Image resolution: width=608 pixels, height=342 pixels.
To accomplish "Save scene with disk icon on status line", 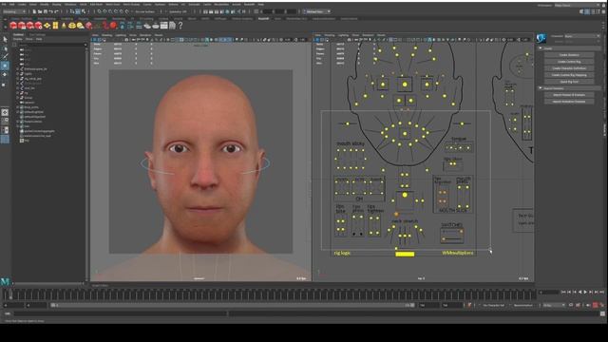I will pyautogui.click(x=46, y=11).
